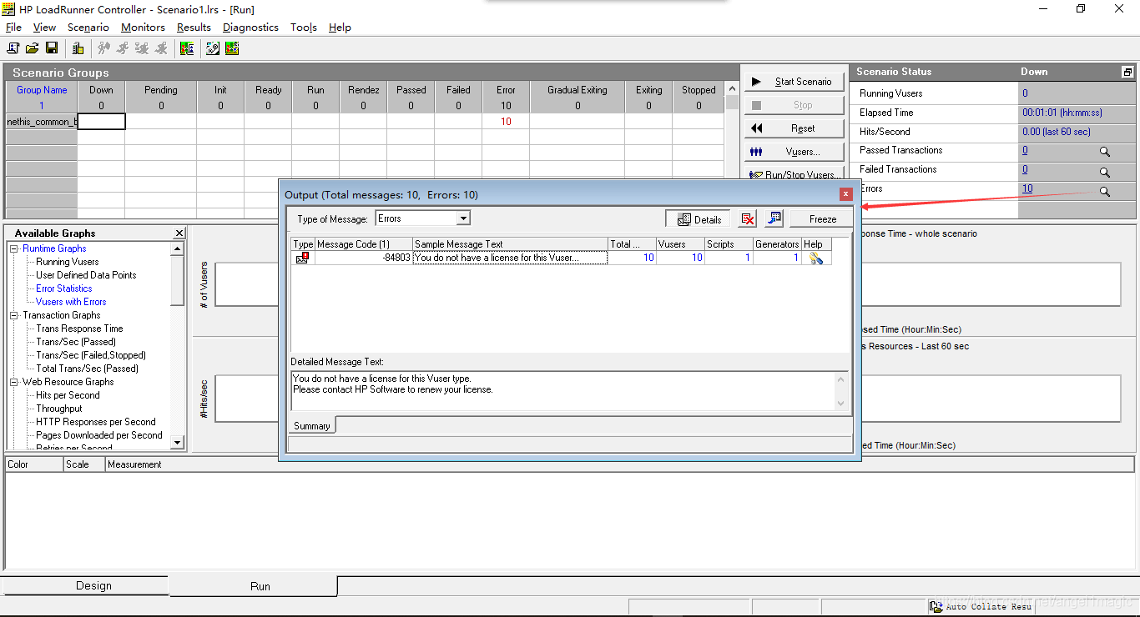The height and width of the screenshot is (617, 1140).
Task: Close the Available Graphs panel
Action: click(179, 233)
